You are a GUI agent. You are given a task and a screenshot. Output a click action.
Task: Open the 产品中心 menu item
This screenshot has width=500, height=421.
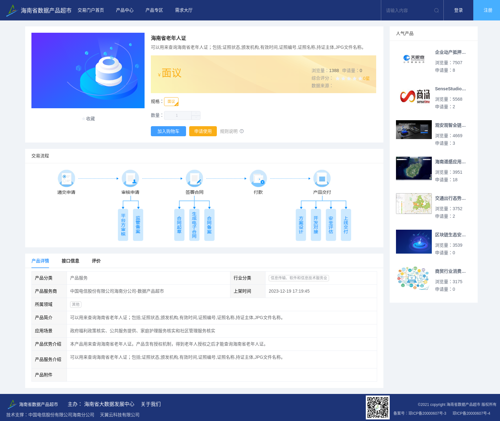pos(125,10)
